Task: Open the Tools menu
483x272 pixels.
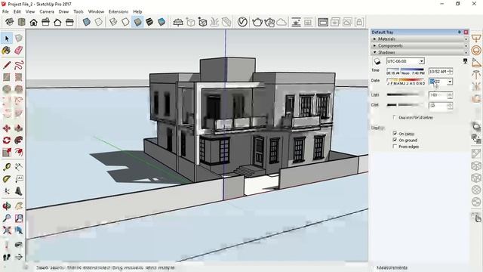Action: [78, 11]
